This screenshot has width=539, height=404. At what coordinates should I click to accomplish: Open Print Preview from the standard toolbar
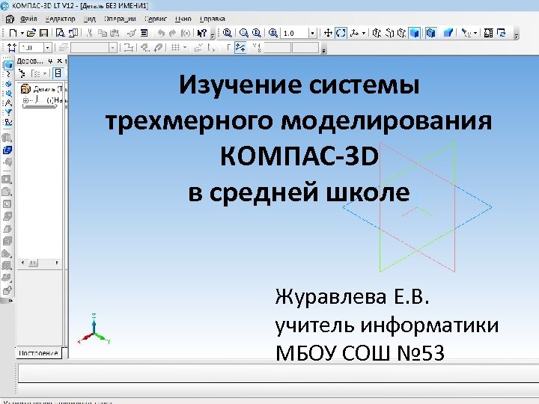60,33
